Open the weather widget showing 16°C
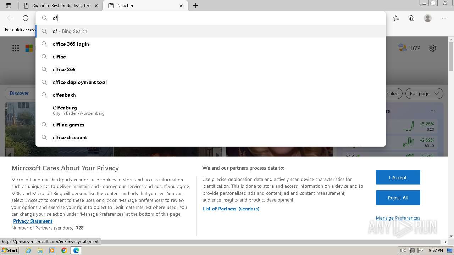The image size is (454, 255). pyautogui.click(x=409, y=48)
